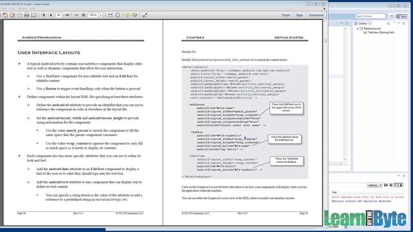Open the verbose log level dropdown
This screenshot has height=232, width=413.
click(x=374, y=185)
